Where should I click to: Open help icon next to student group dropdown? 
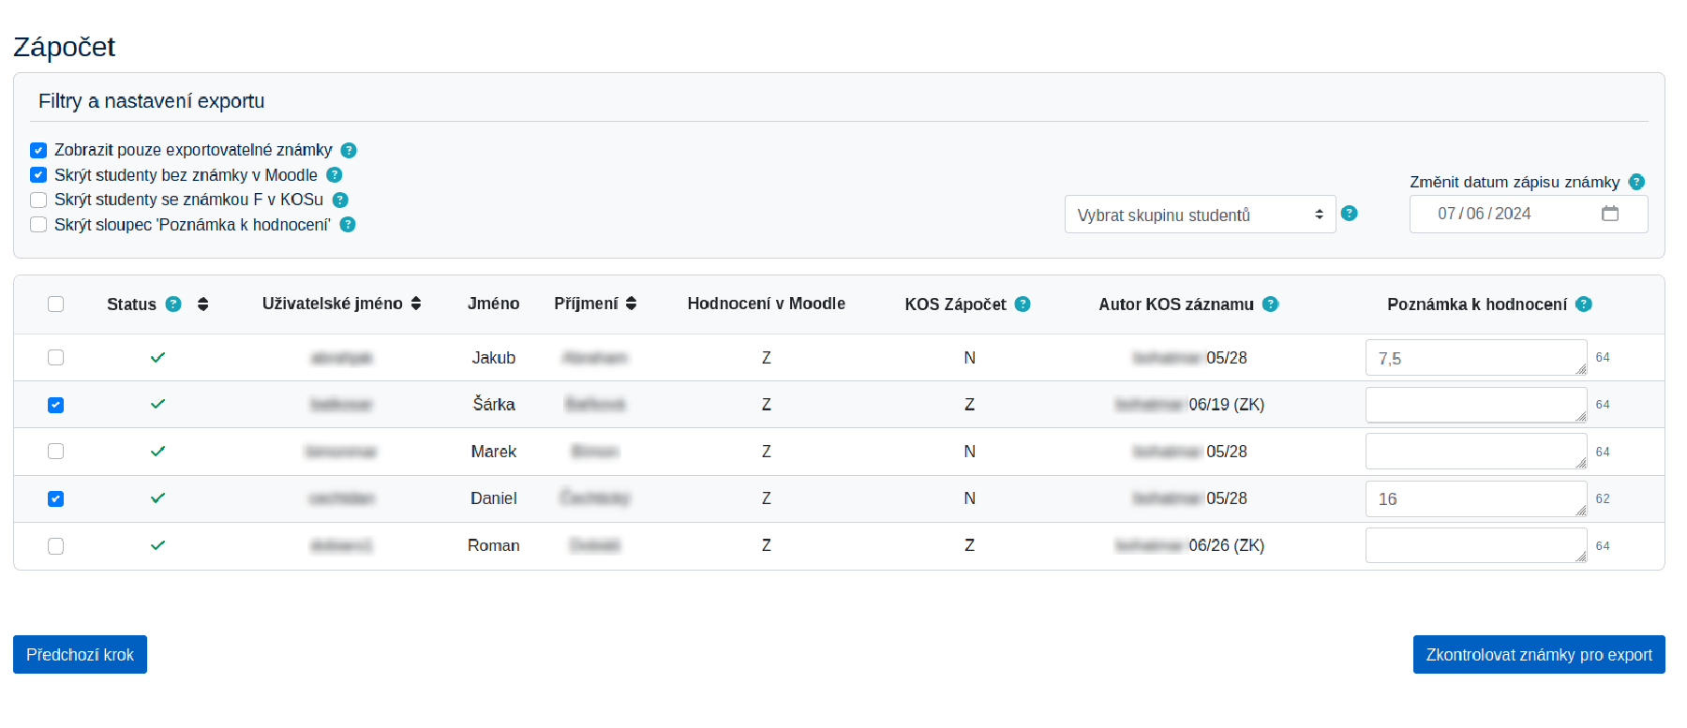tap(1350, 214)
